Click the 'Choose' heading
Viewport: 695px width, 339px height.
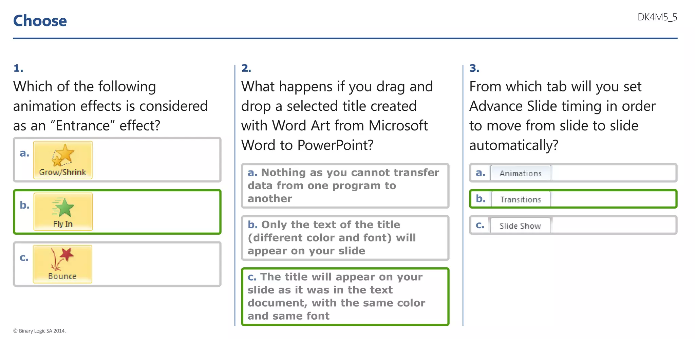pyautogui.click(x=40, y=21)
